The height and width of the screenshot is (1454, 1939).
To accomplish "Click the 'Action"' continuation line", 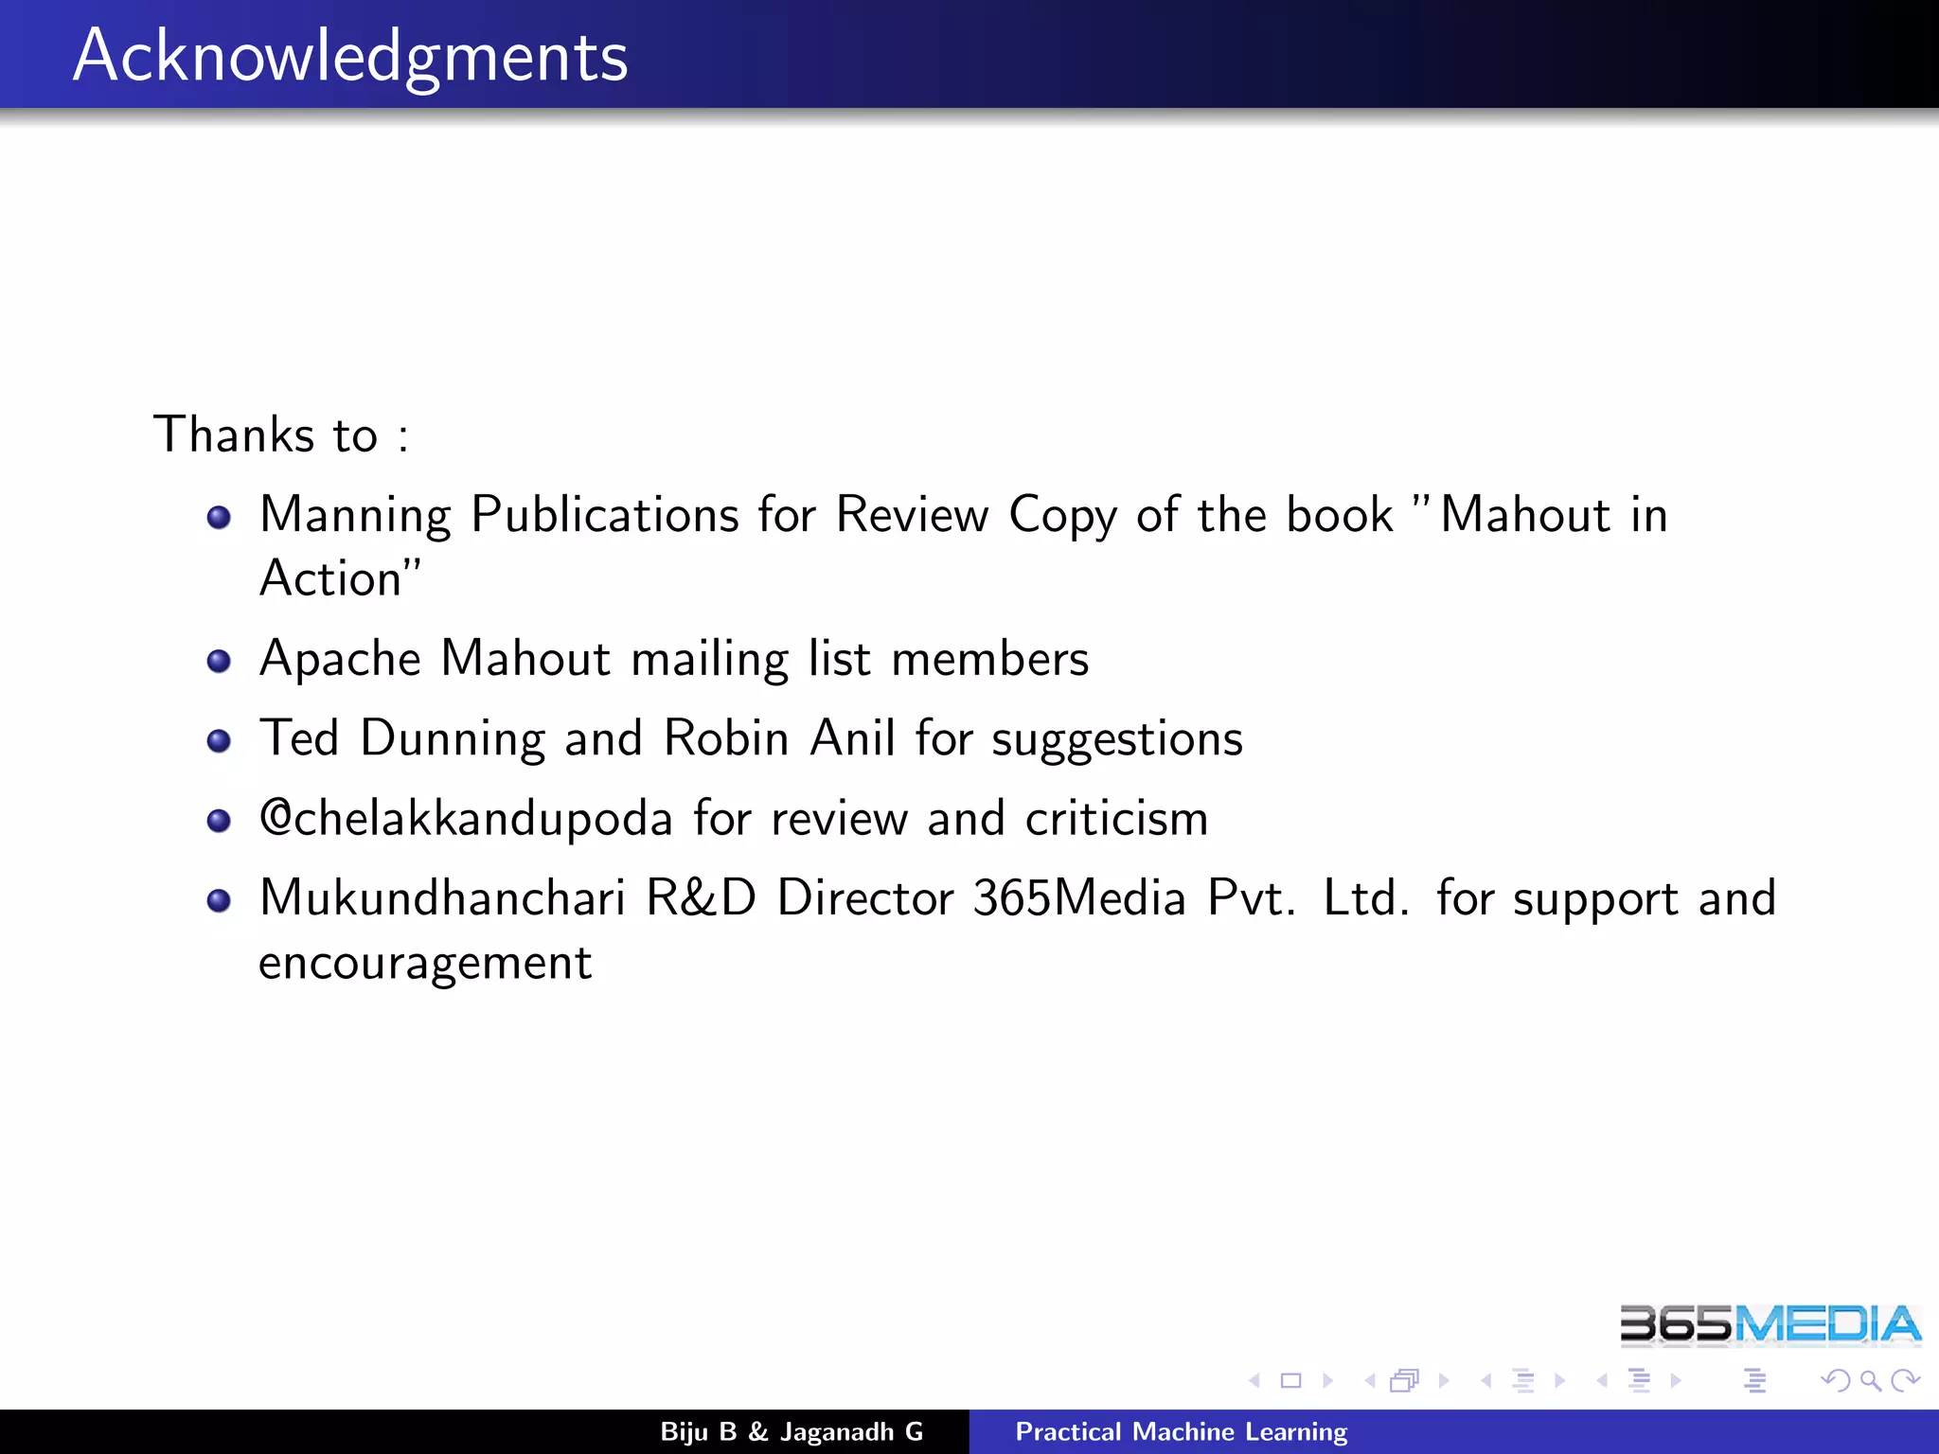I will [x=341, y=578].
